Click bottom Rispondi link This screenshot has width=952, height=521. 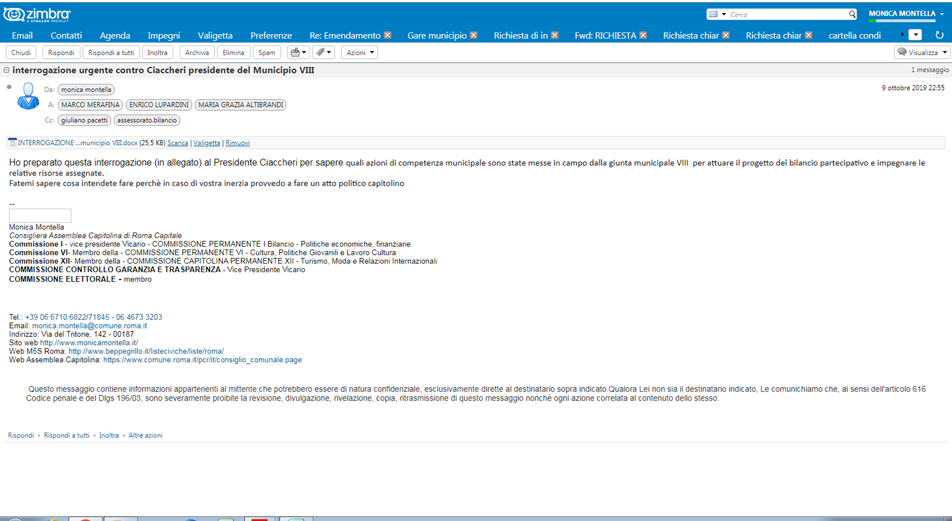click(21, 435)
